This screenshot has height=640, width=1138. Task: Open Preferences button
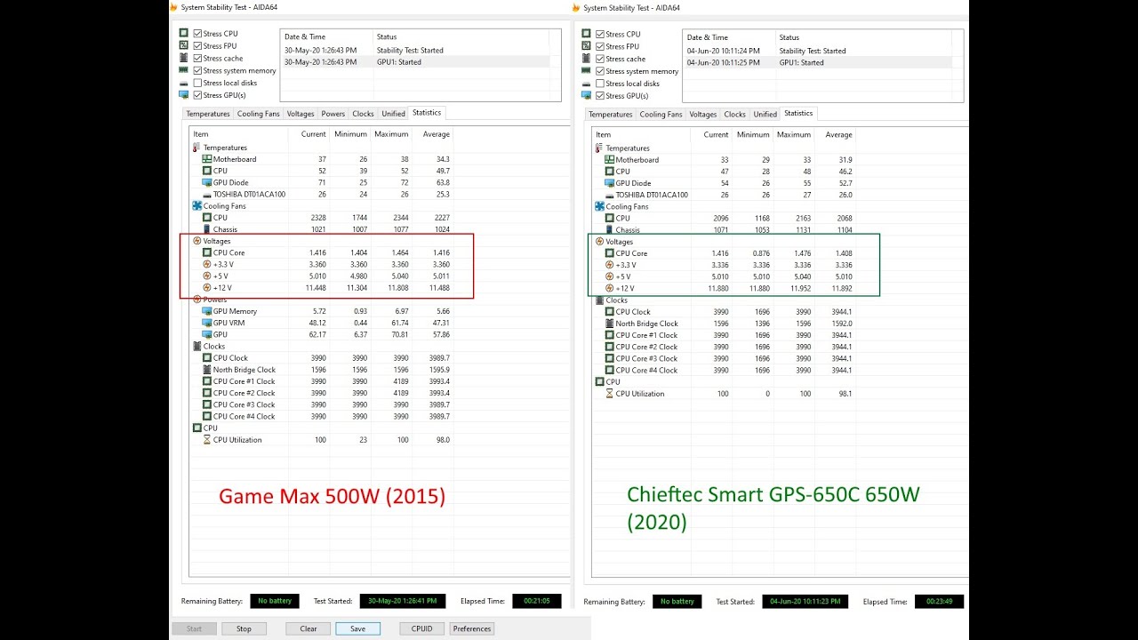pyautogui.click(x=471, y=628)
